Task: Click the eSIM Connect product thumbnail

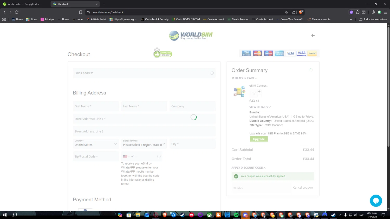Action: click(x=239, y=91)
